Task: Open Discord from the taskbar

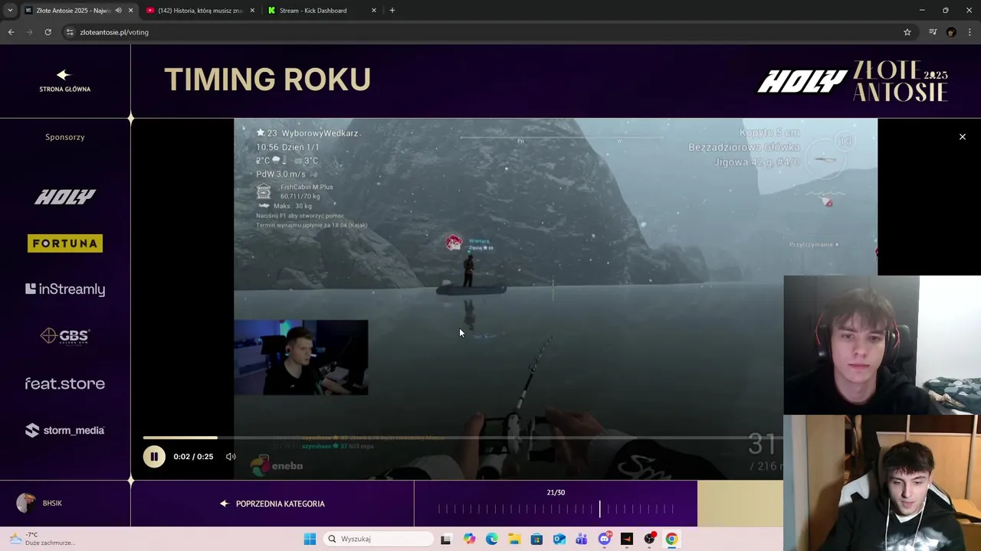Action: (x=605, y=539)
